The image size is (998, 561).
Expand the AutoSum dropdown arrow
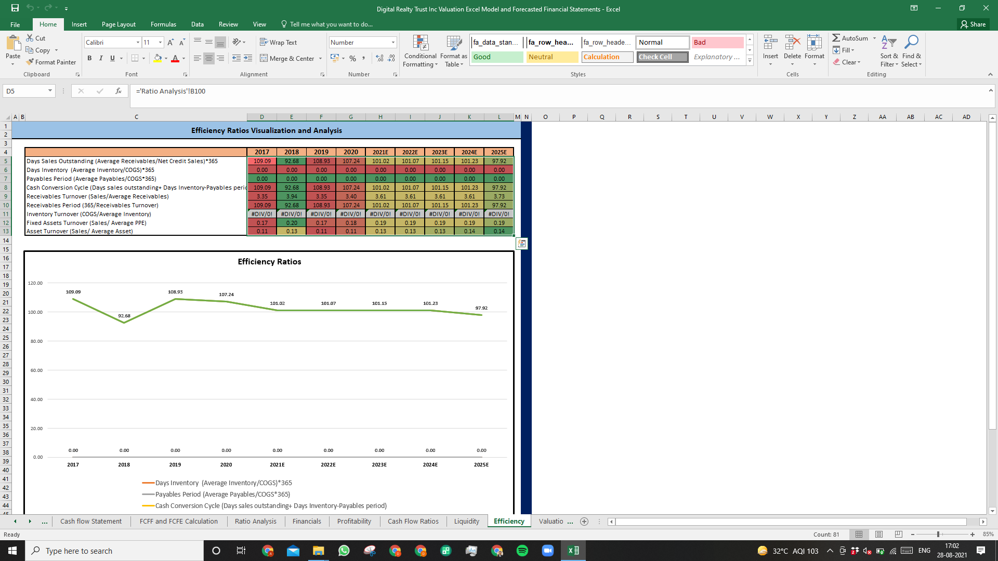point(874,38)
